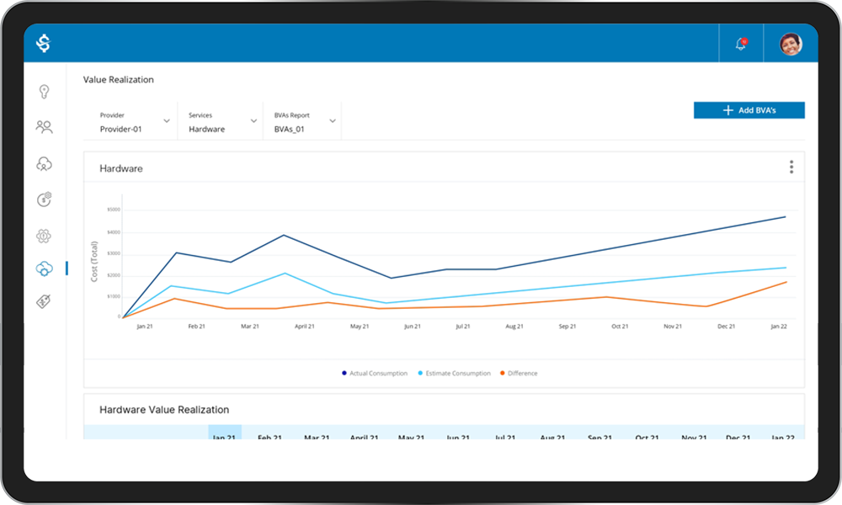
Task: Open the users sidebar icon
Action: [44, 126]
